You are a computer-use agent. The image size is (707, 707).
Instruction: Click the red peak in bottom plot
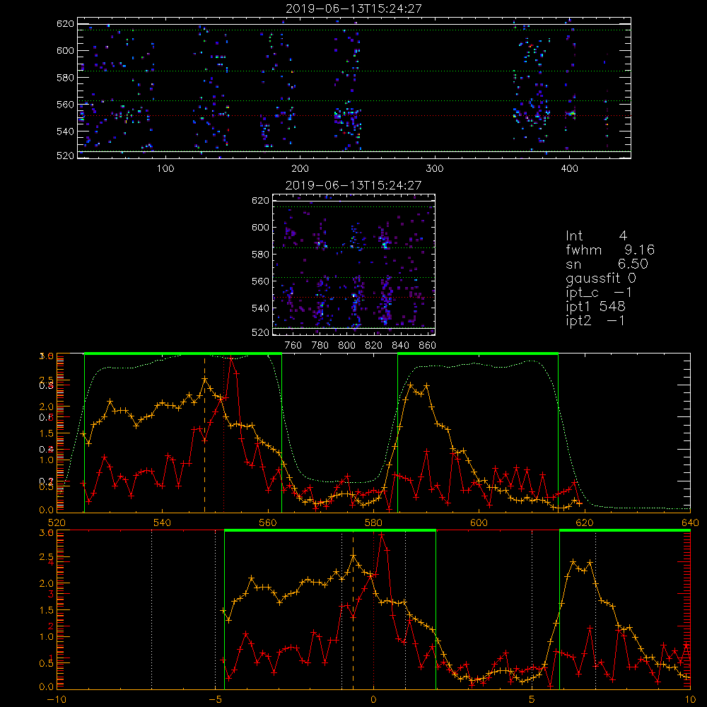coord(382,534)
